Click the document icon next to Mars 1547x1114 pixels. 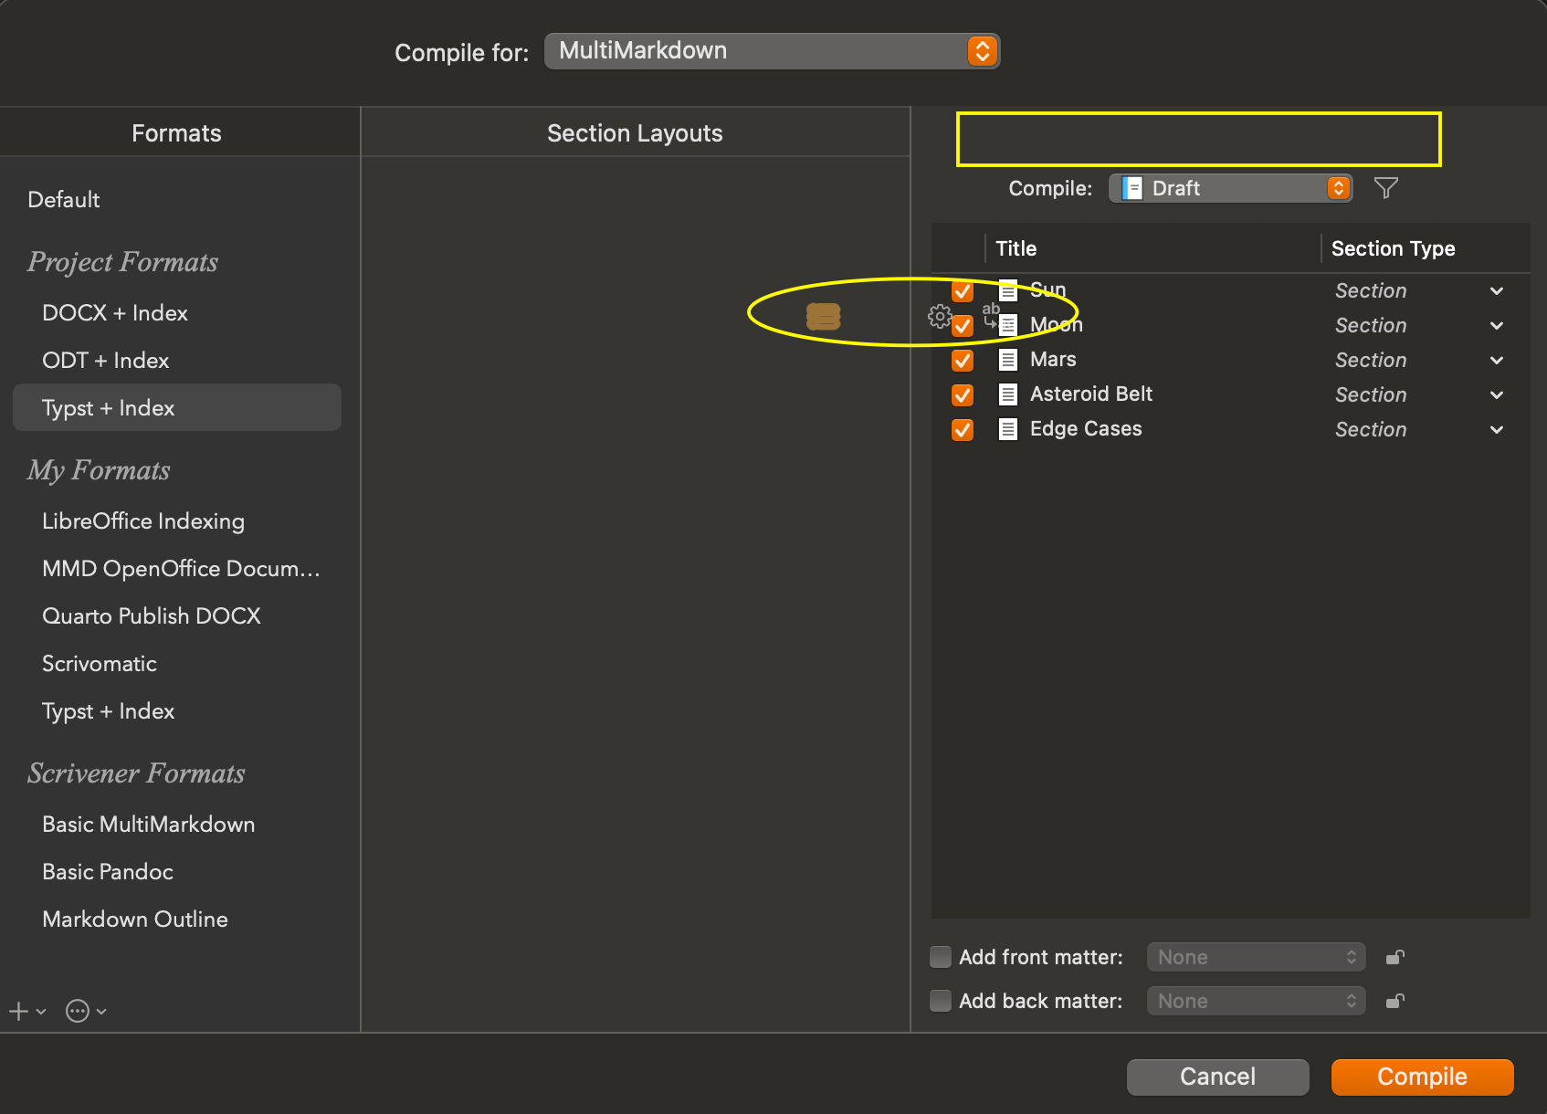point(1008,360)
